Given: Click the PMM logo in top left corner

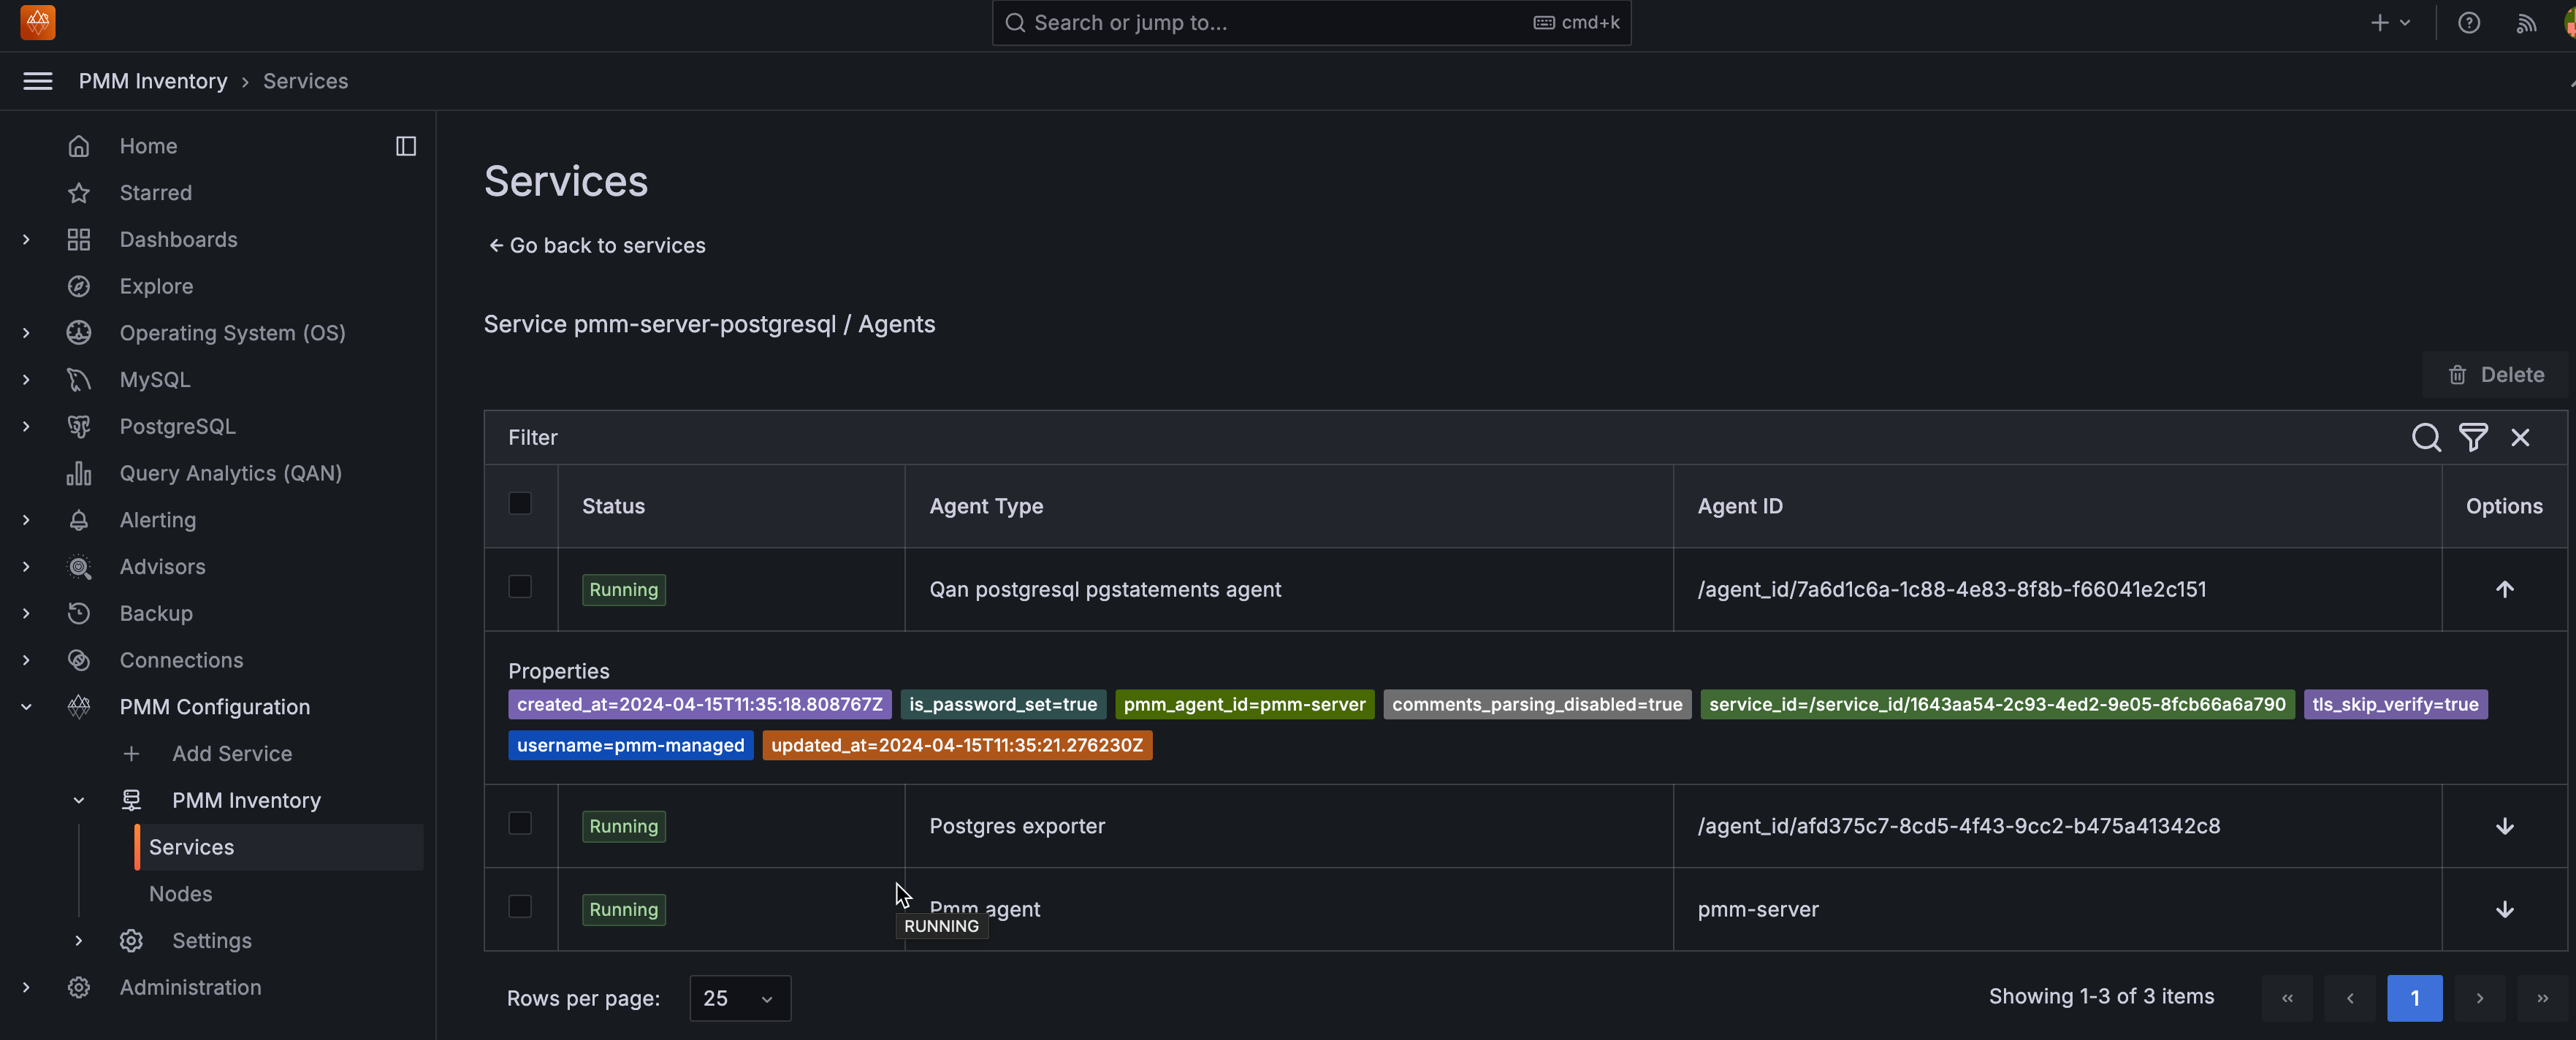Looking at the screenshot, I should 37,22.
